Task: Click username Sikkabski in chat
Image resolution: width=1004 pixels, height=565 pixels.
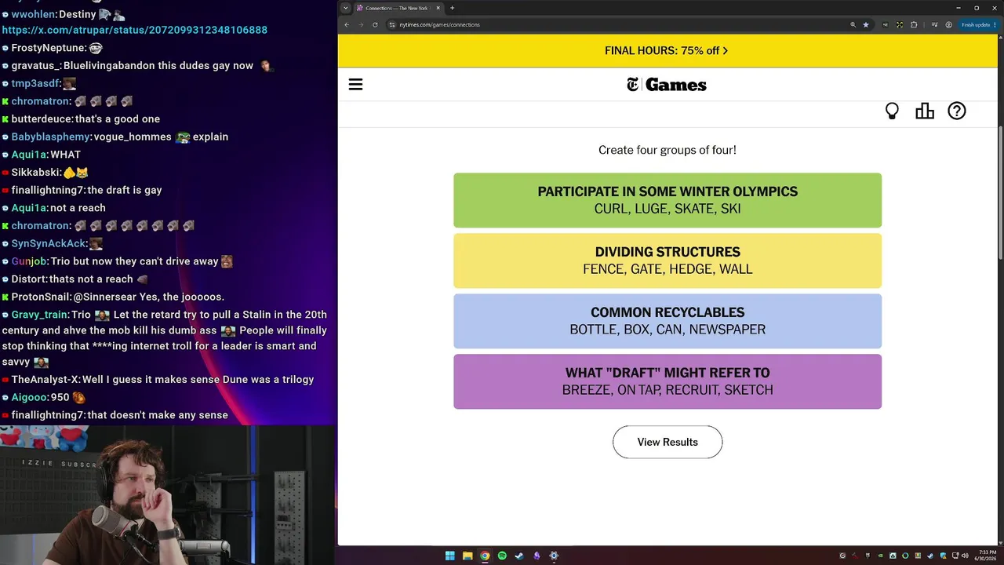Action: (x=35, y=172)
